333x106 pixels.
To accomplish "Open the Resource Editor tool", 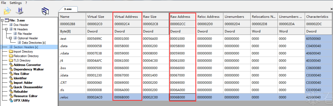I will [x=26, y=96].
